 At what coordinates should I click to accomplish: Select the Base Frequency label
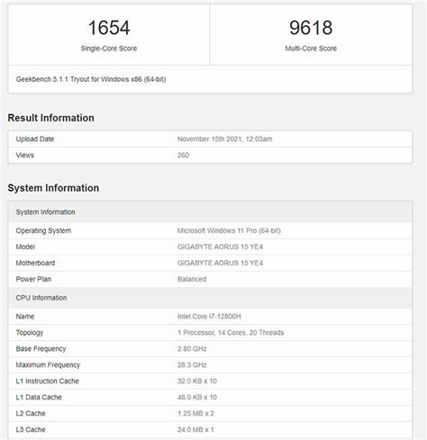click(41, 349)
